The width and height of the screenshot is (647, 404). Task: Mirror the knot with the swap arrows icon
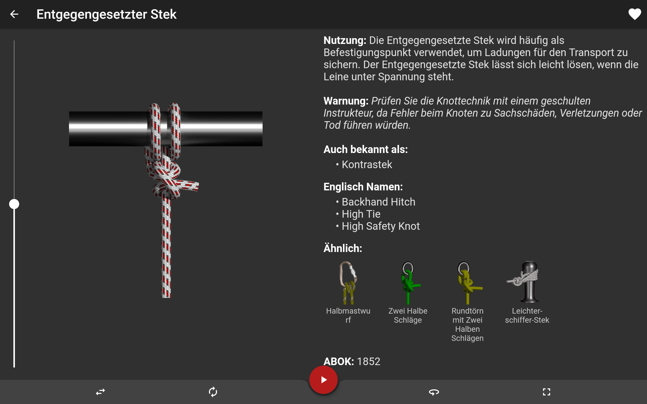101,392
